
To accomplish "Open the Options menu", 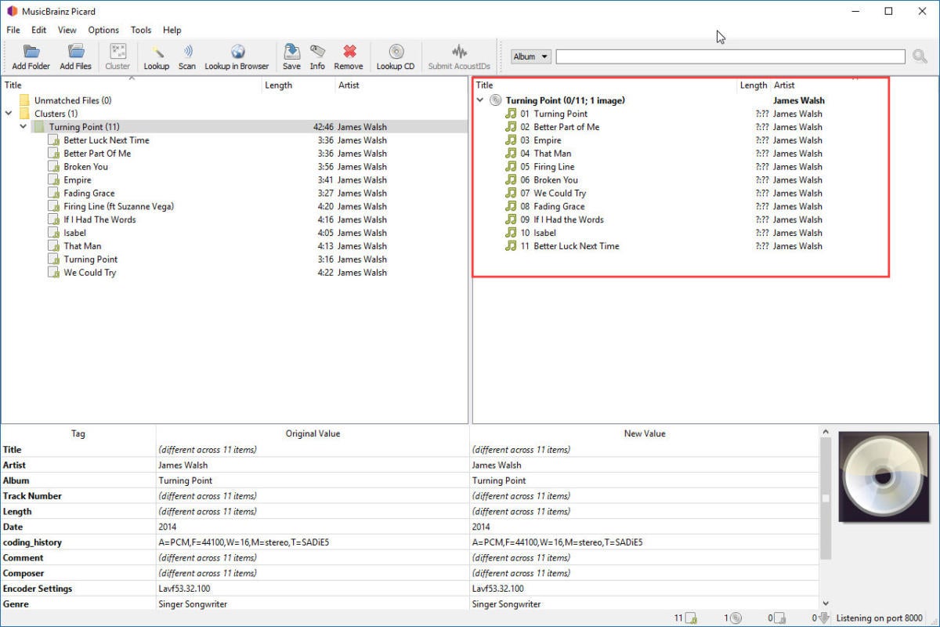I will (x=103, y=30).
